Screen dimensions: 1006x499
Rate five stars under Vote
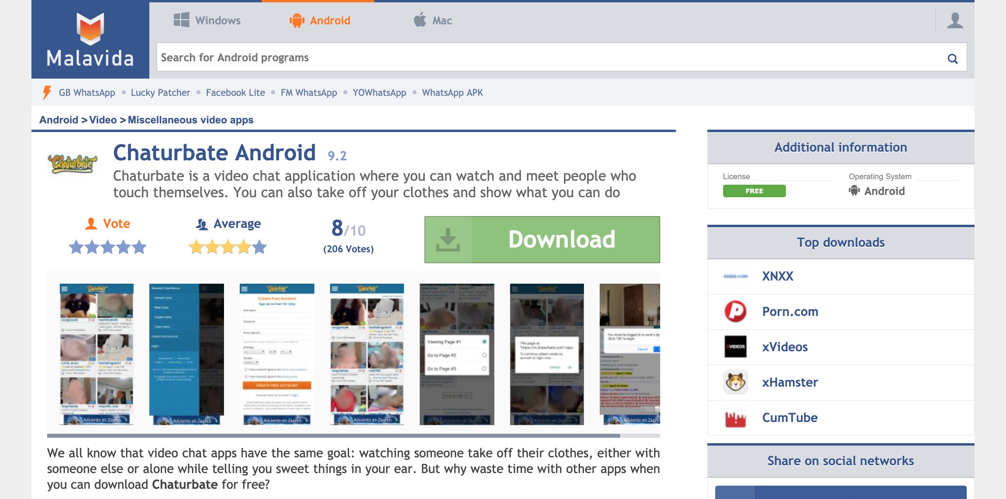coord(139,247)
